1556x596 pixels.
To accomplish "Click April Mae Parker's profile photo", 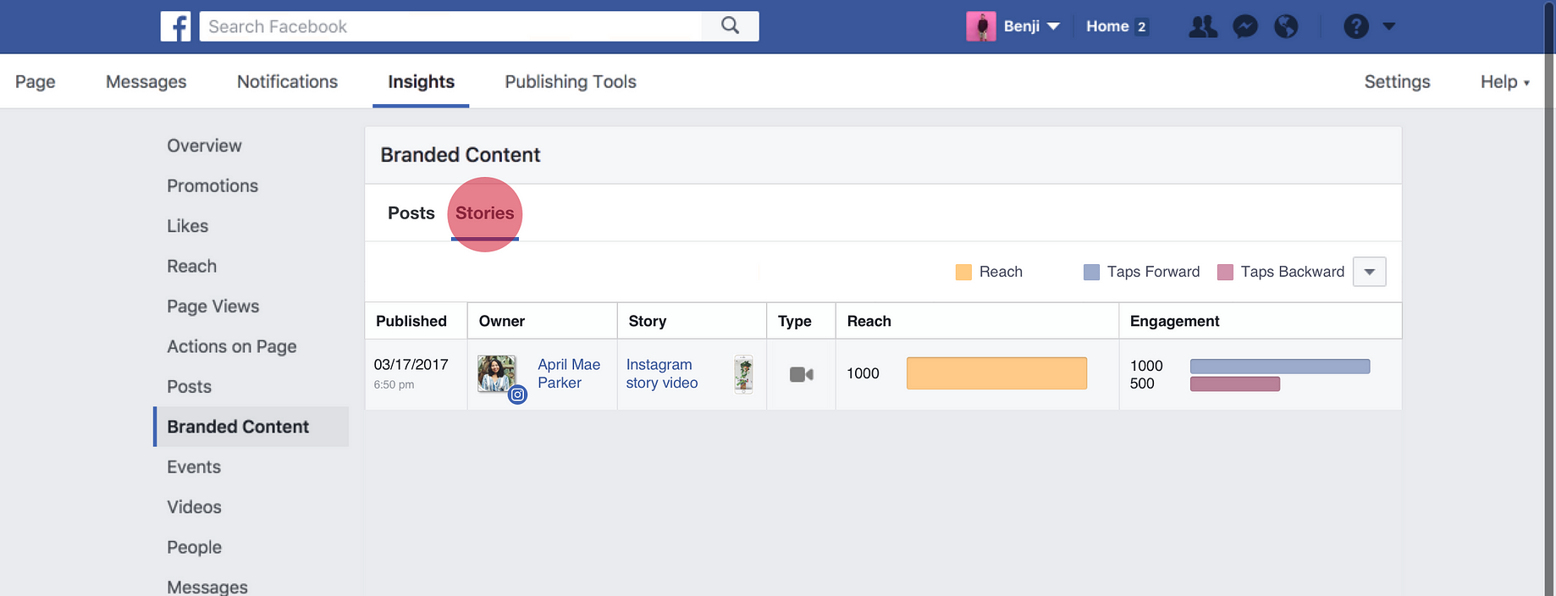I will (497, 373).
